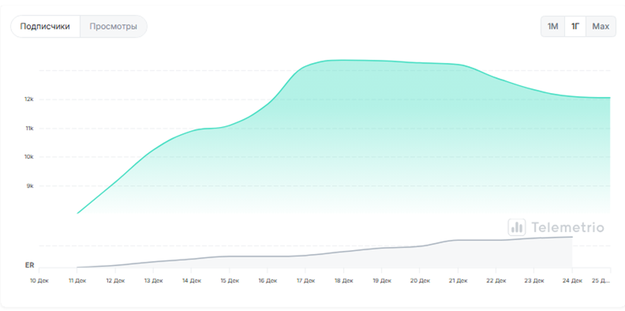Click the 12k axis label
Viewport: 625px width, 311px height.
tap(29, 99)
